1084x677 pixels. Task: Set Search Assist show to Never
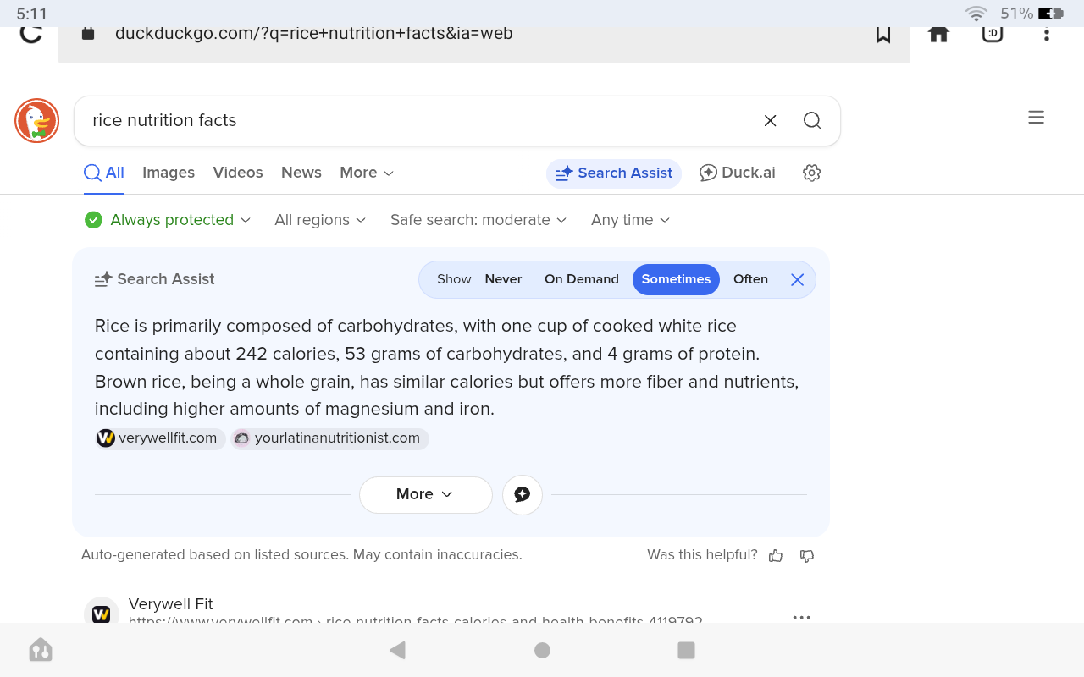pos(503,279)
